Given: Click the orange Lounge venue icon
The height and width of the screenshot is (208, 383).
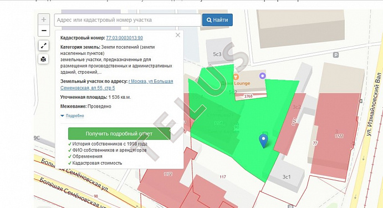Looking at the screenshot, I should point(236,77).
